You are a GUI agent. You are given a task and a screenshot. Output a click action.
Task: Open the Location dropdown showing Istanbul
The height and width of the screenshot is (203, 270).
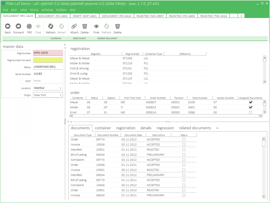(60, 88)
